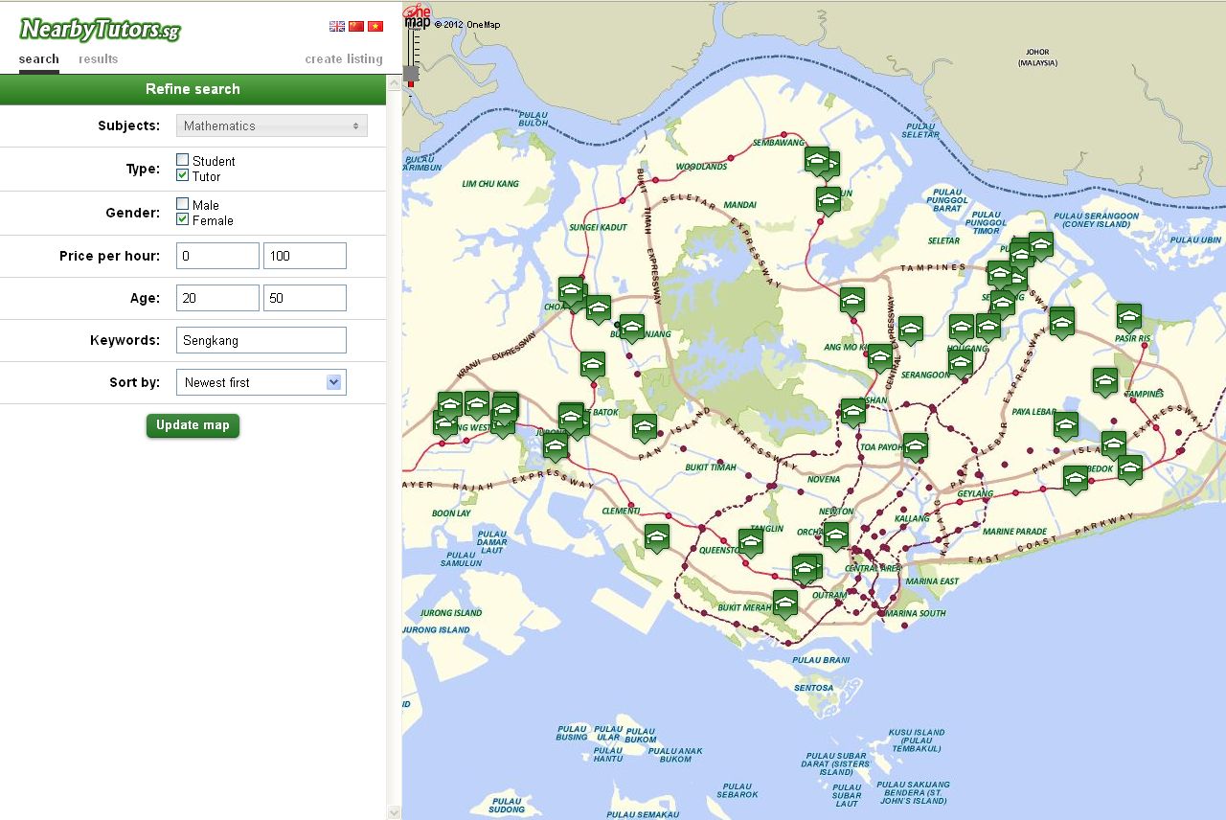
Task: Expand the Refine search panel header
Action: click(x=193, y=88)
